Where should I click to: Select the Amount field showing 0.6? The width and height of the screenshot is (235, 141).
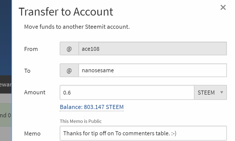coord(127,92)
